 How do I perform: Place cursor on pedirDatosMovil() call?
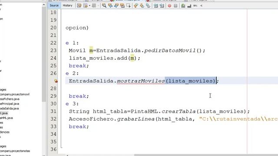pyautogui.click(x=175, y=51)
